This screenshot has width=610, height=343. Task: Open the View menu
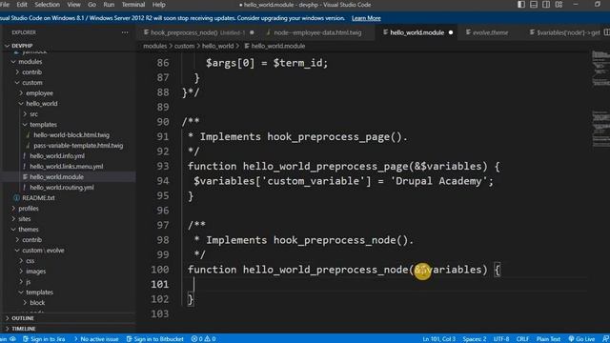click(73, 5)
